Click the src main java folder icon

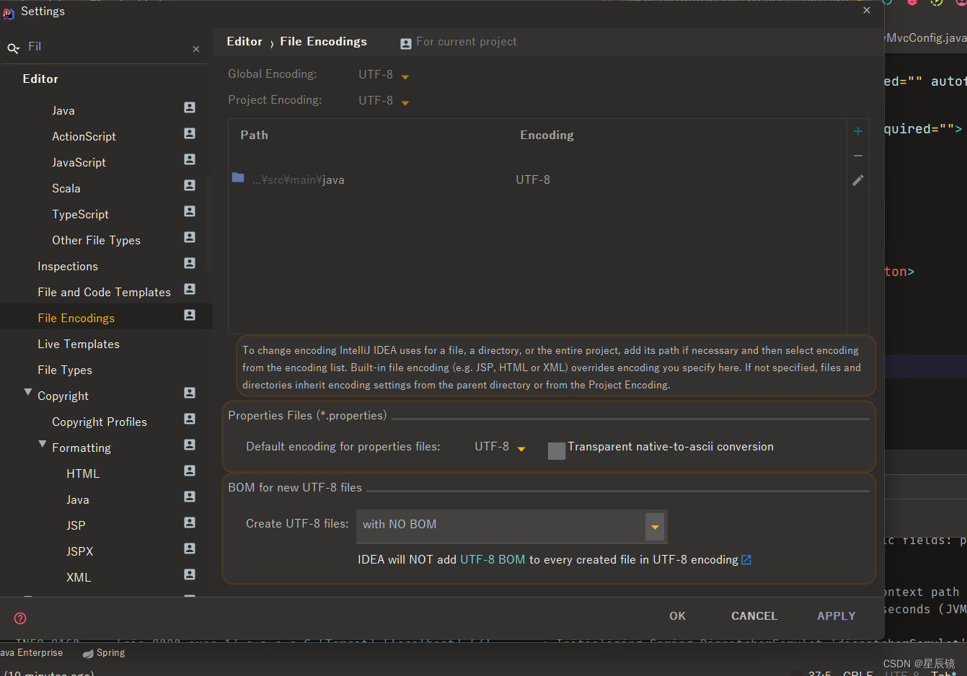[238, 178]
